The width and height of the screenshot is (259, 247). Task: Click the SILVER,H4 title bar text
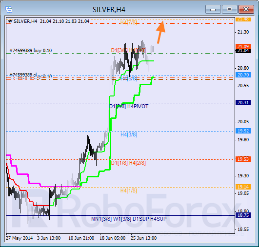pyautogui.click(x=109, y=10)
